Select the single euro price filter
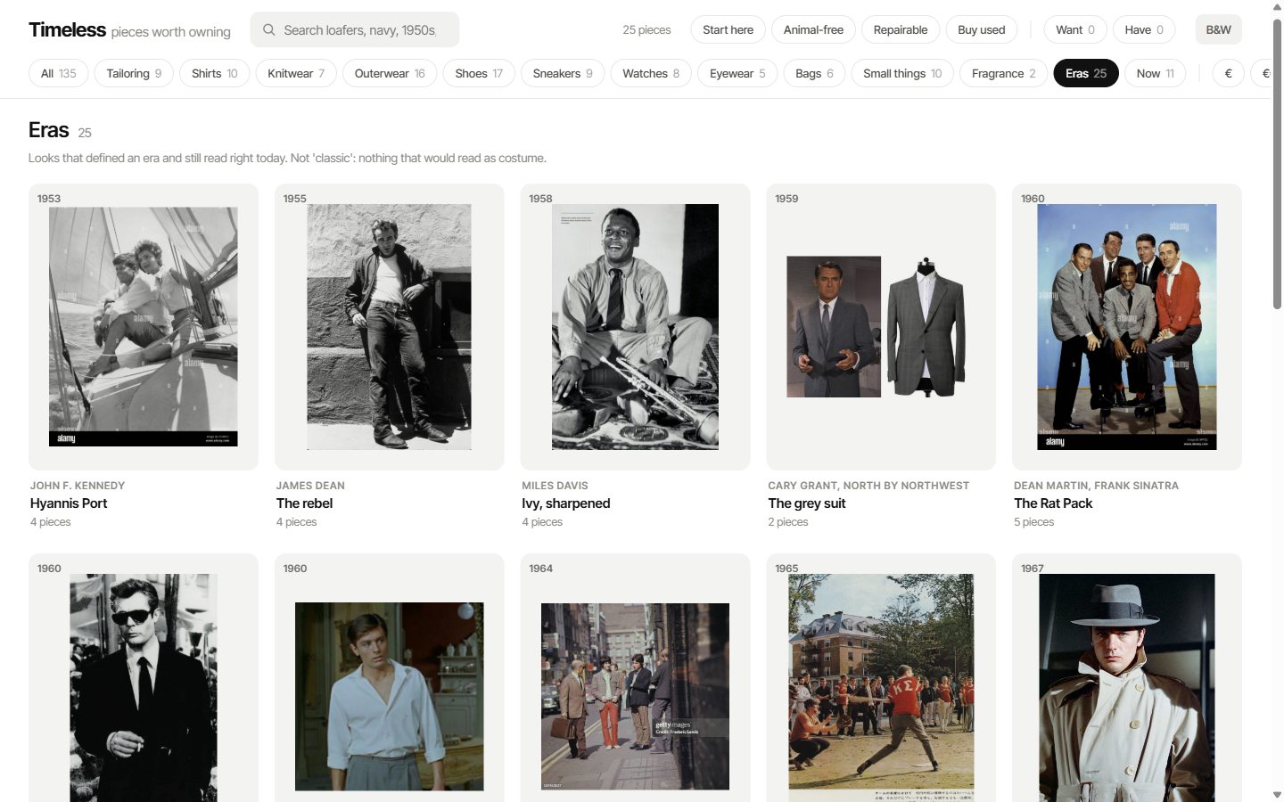Screen dimensions: 1284x802 pyautogui.click(x=1228, y=73)
